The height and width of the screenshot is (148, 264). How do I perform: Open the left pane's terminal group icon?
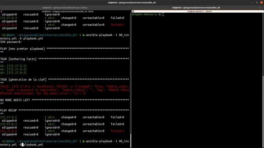tap(1, 12)
